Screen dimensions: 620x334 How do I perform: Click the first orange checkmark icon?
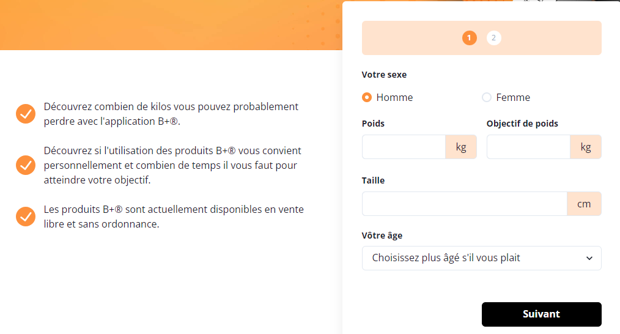pos(26,114)
